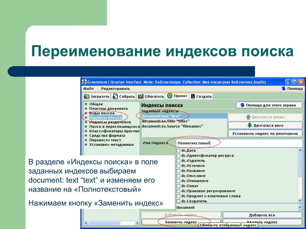Screen dimensions: 306x229
Task: Check dc.Название checkbox
Action: tap(178, 171)
